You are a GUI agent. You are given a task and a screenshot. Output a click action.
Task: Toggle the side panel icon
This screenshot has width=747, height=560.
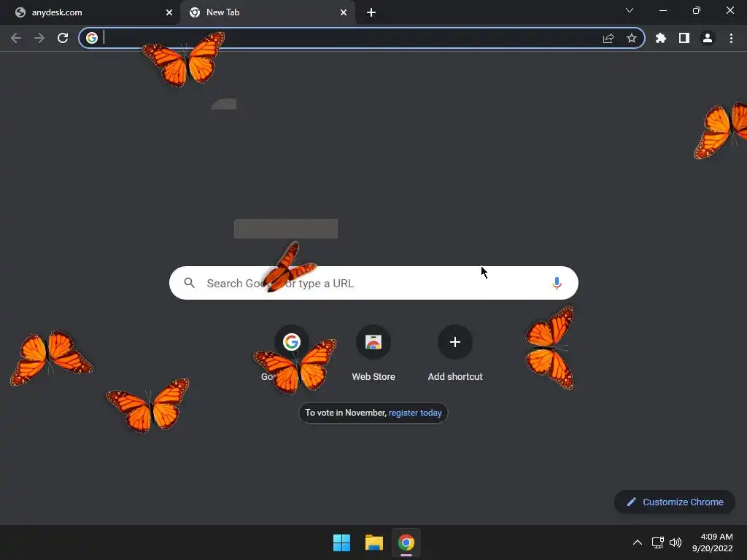point(684,38)
